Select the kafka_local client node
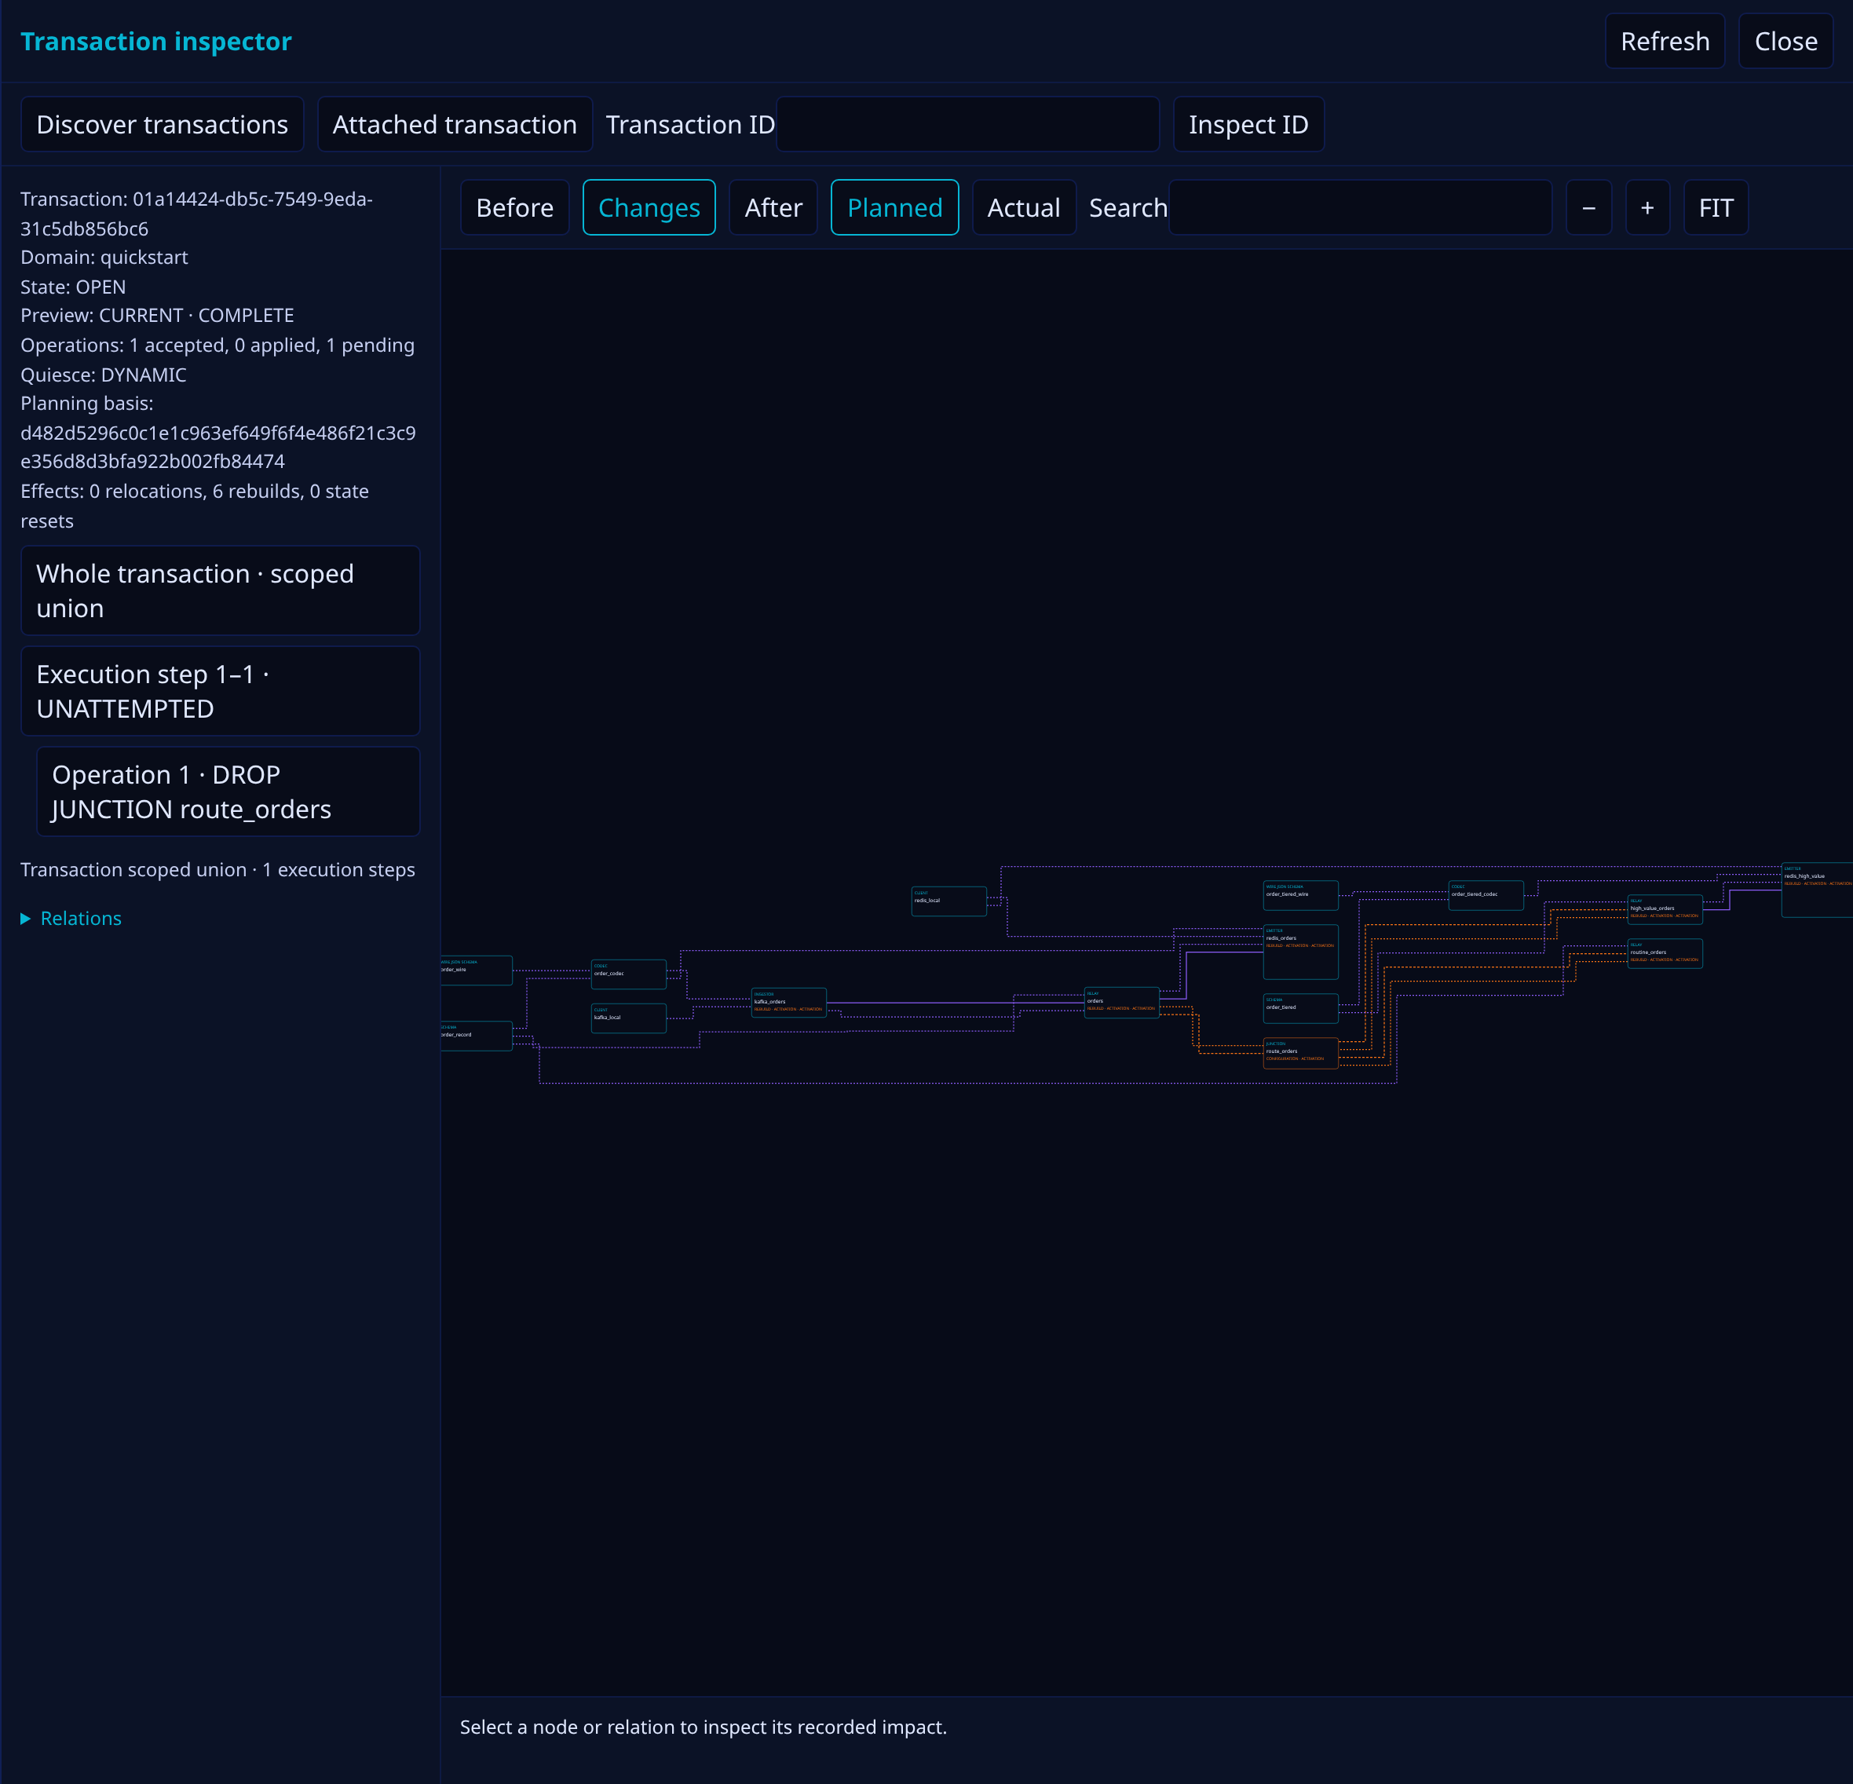Image resolution: width=1853 pixels, height=1784 pixels. point(628,1018)
